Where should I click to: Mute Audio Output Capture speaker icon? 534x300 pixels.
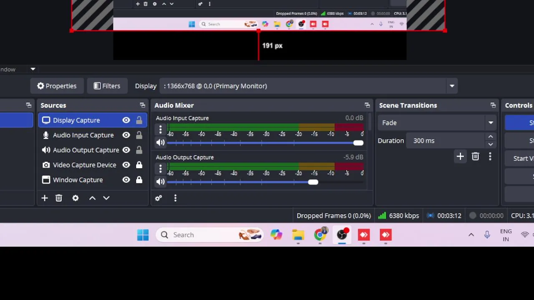point(160,182)
